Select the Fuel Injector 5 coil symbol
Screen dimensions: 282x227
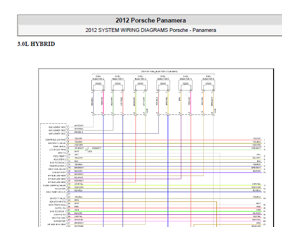tap(163, 85)
